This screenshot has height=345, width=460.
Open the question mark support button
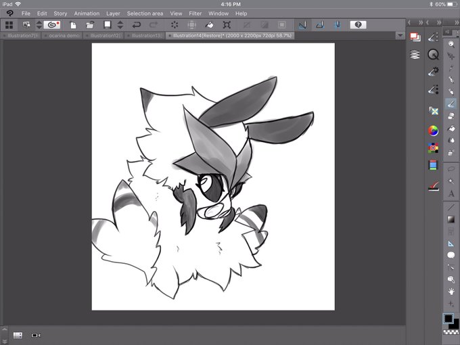click(358, 24)
